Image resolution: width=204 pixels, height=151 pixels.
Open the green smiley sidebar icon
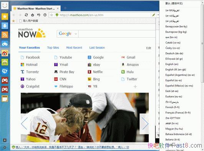[5, 62]
